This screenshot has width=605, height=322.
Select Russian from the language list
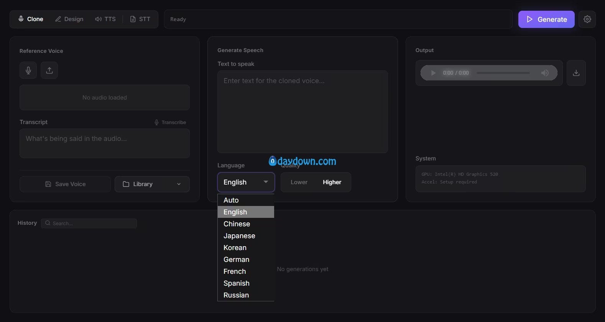tap(246, 295)
